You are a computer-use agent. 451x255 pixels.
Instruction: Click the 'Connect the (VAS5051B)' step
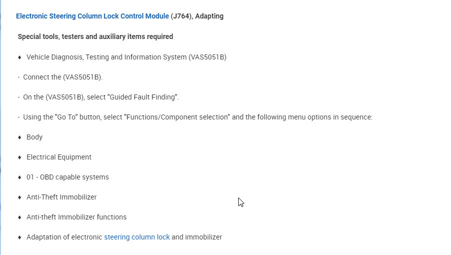click(x=63, y=77)
